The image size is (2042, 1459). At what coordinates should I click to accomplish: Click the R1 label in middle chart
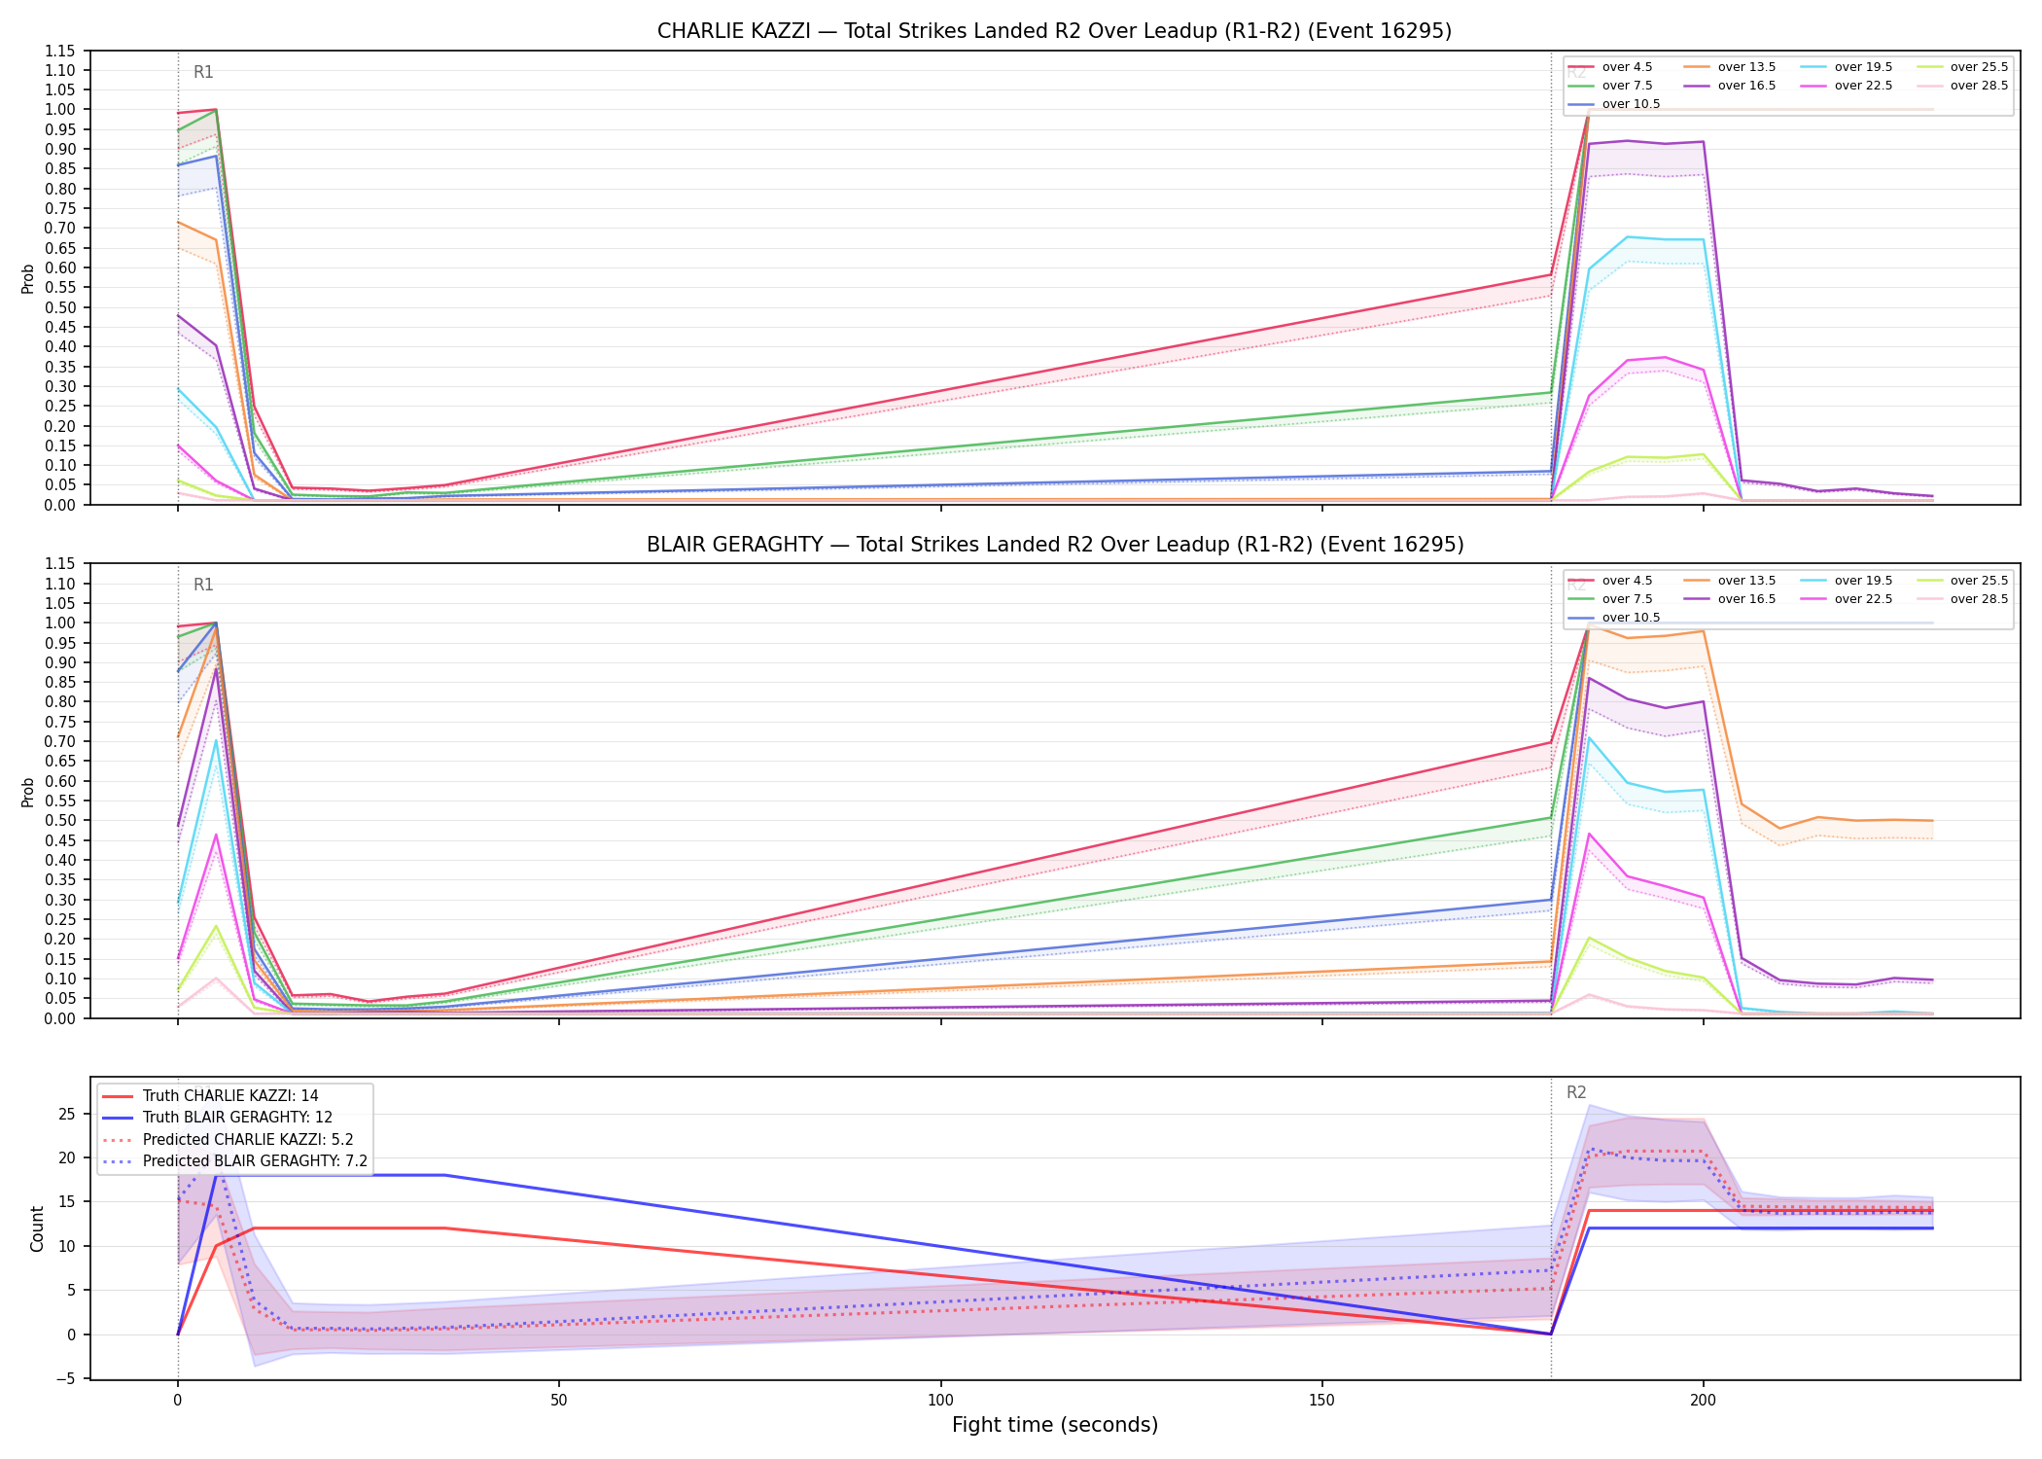pyautogui.click(x=203, y=585)
